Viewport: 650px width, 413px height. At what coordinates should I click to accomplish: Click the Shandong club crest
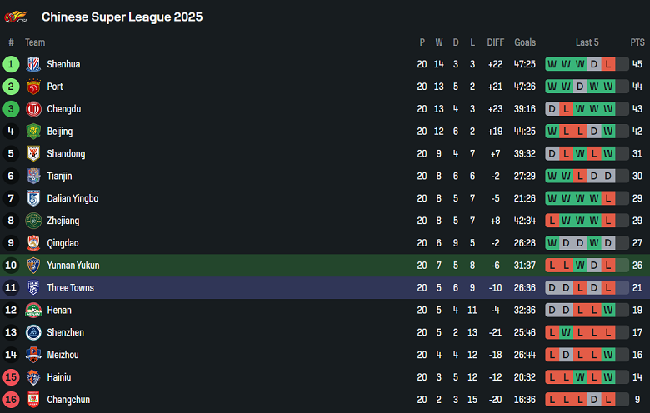33,154
